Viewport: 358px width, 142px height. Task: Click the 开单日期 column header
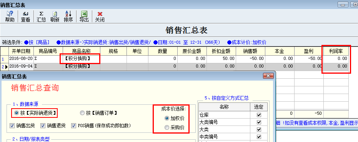coord(21,51)
